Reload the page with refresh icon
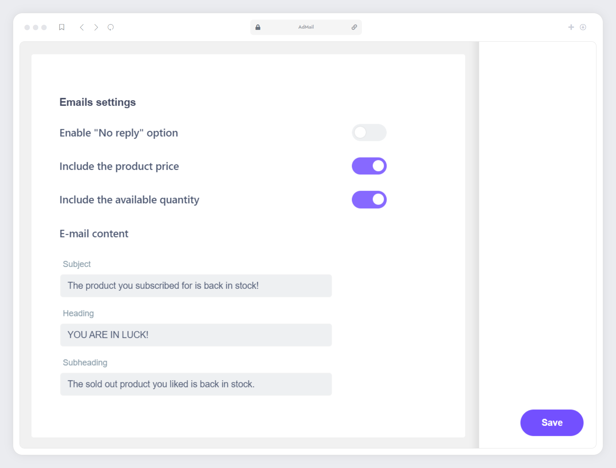 pyautogui.click(x=111, y=27)
